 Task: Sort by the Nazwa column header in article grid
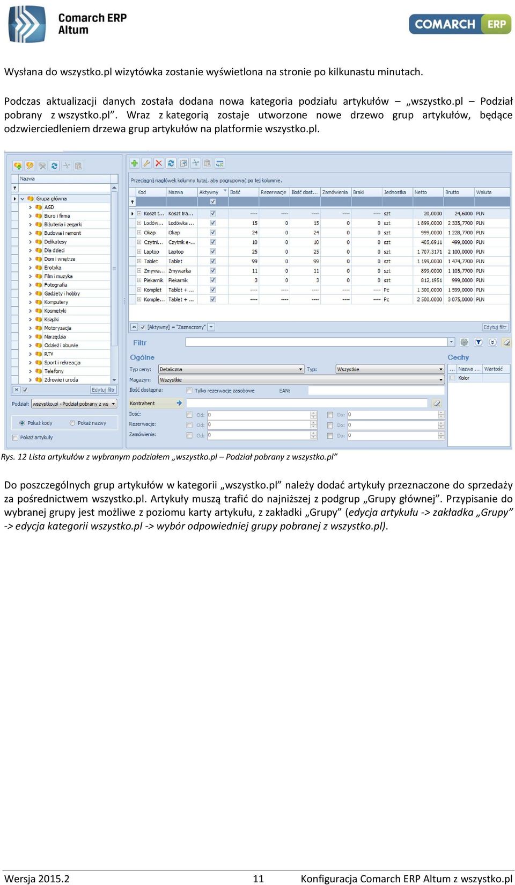[x=182, y=192]
